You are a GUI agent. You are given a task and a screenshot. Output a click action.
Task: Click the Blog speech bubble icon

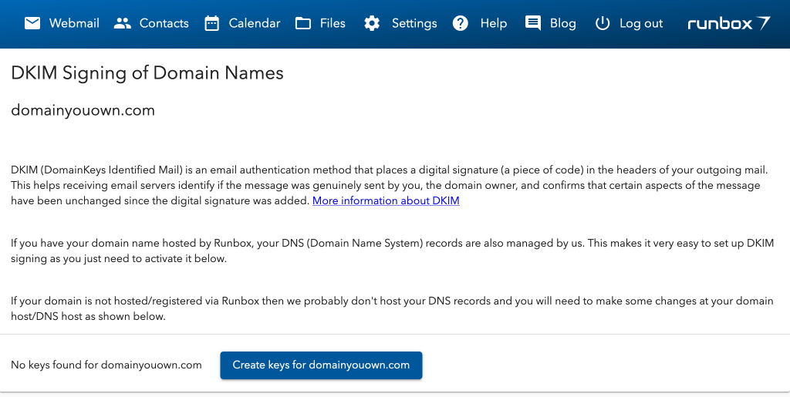point(533,23)
